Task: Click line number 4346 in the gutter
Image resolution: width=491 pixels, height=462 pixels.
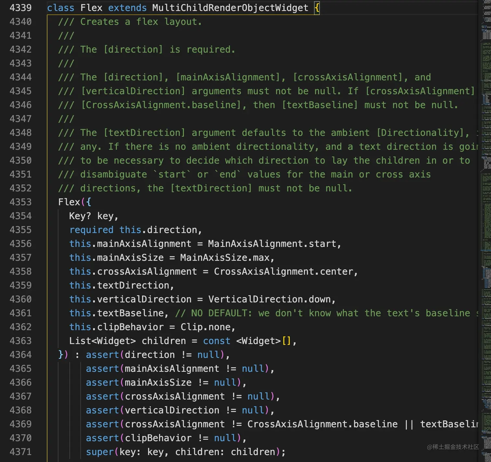Action: (x=21, y=105)
